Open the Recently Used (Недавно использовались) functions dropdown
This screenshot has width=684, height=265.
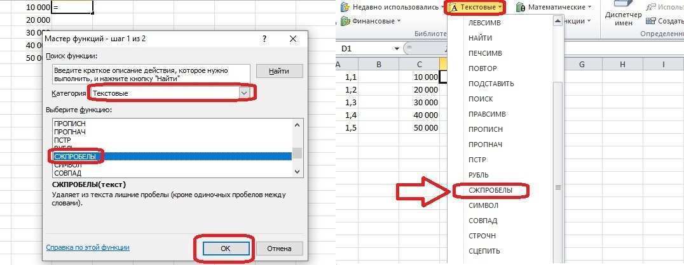coord(393,7)
